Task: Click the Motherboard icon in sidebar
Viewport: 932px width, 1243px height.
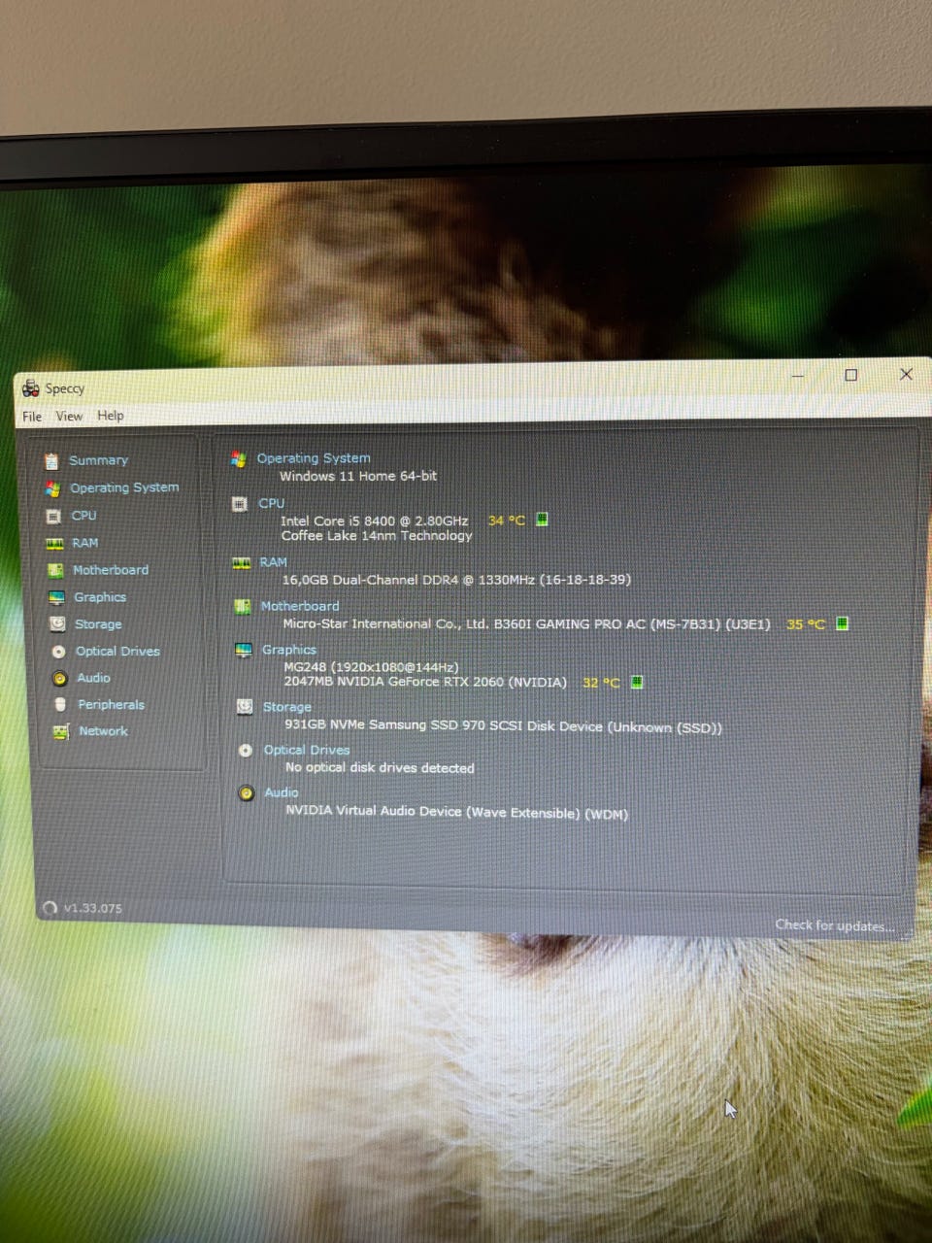Action: (x=55, y=571)
